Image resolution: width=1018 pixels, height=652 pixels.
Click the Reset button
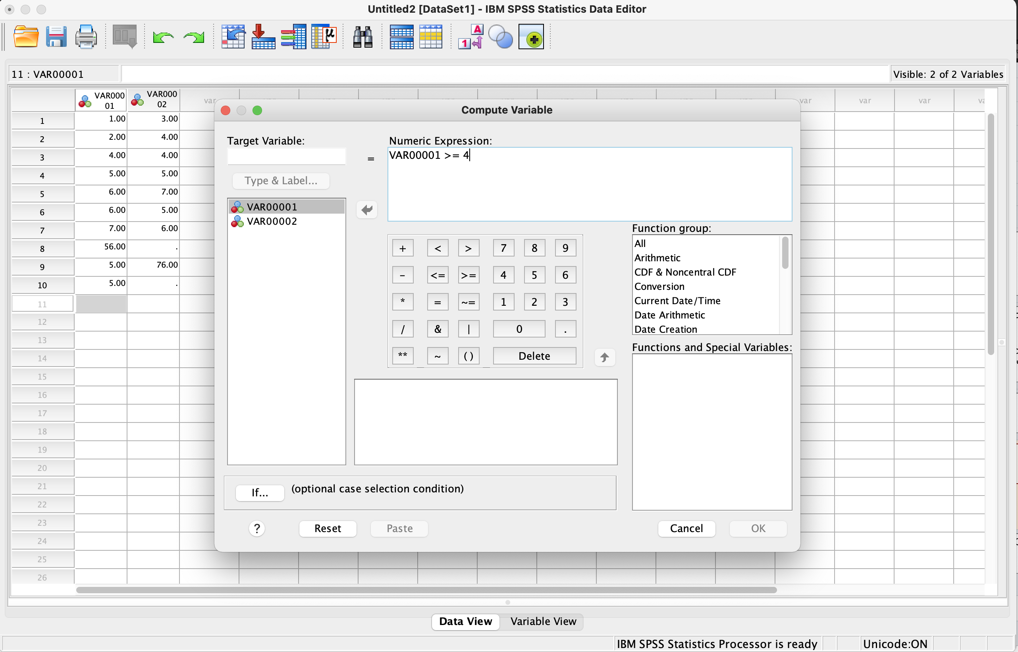tap(327, 529)
